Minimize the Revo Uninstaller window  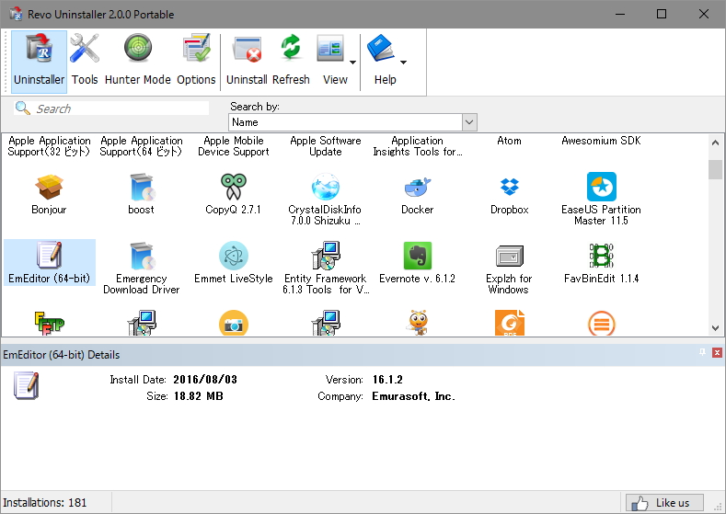click(620, 14)
